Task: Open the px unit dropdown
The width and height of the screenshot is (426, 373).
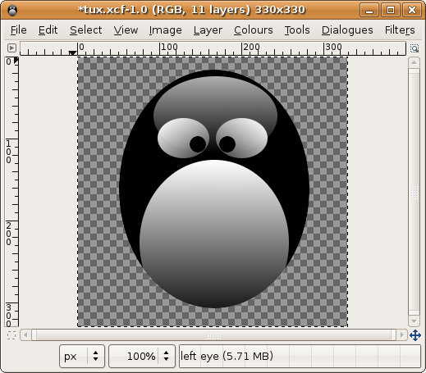Action: pos(82,356)
